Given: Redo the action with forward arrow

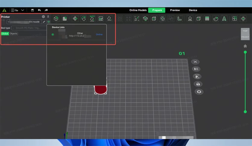Looking at the screenshot, I should click(x=46, y=10).
